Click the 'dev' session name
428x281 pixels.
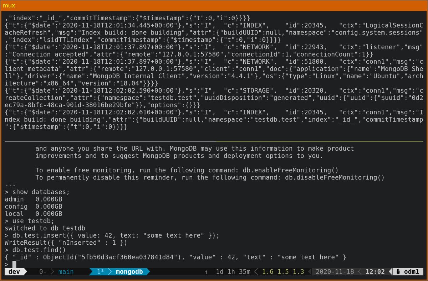pos(14,272)
